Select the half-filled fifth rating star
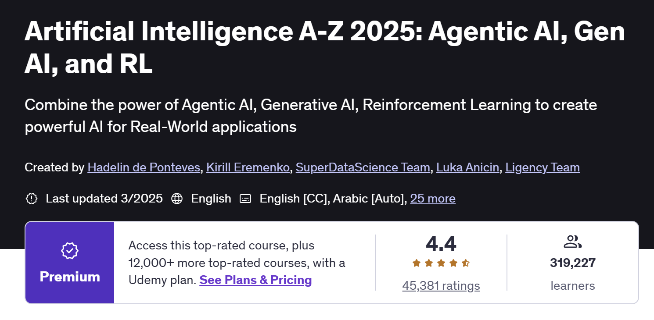Image resolution: width=654 pixels, height=320 pixels. click(x=465, y=263)
